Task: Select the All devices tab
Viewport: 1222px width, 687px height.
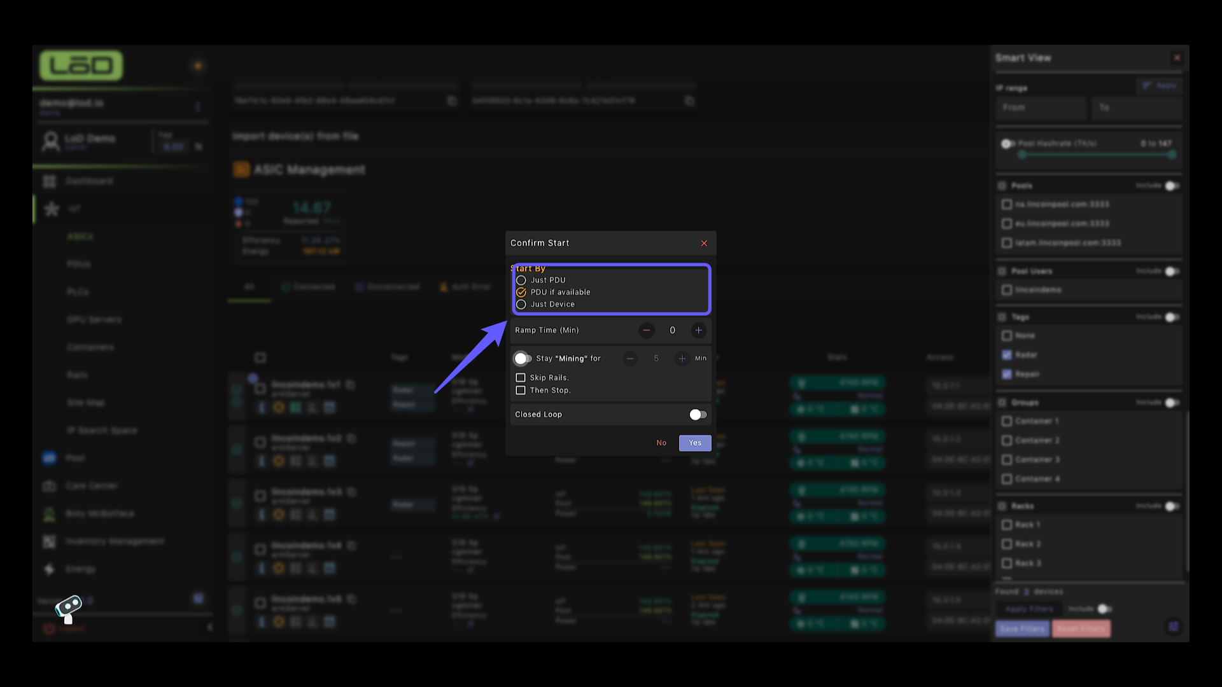Action: click(x=249, y=287)
